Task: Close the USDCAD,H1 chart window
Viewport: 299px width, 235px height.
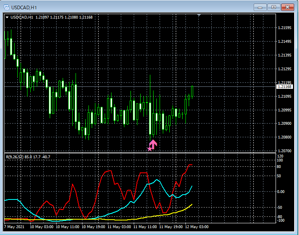Action: [288, 7]
